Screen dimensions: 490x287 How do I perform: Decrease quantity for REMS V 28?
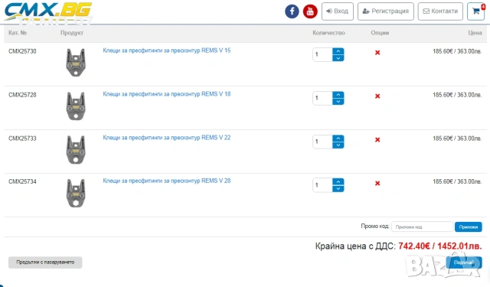[x=338, y=188]
